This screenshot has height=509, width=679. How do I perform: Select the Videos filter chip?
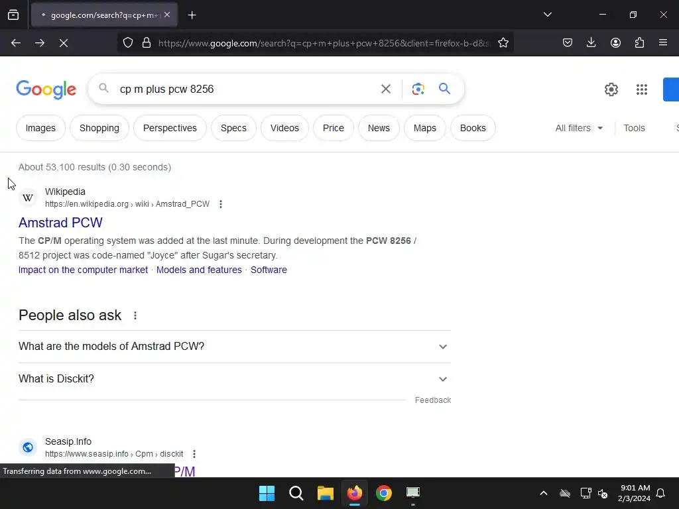pyautogui.click(x=284, y=128)
